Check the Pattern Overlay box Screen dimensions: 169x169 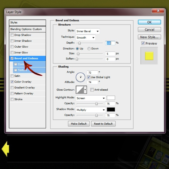pyautogui.click(x=12, y=94)
